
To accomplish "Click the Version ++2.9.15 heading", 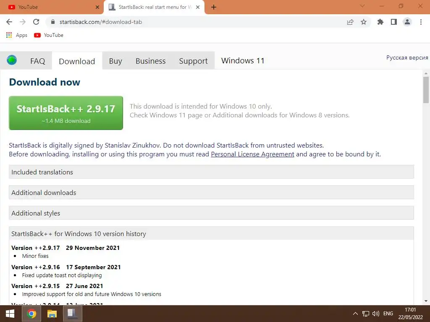I will (x=57, y=286).
